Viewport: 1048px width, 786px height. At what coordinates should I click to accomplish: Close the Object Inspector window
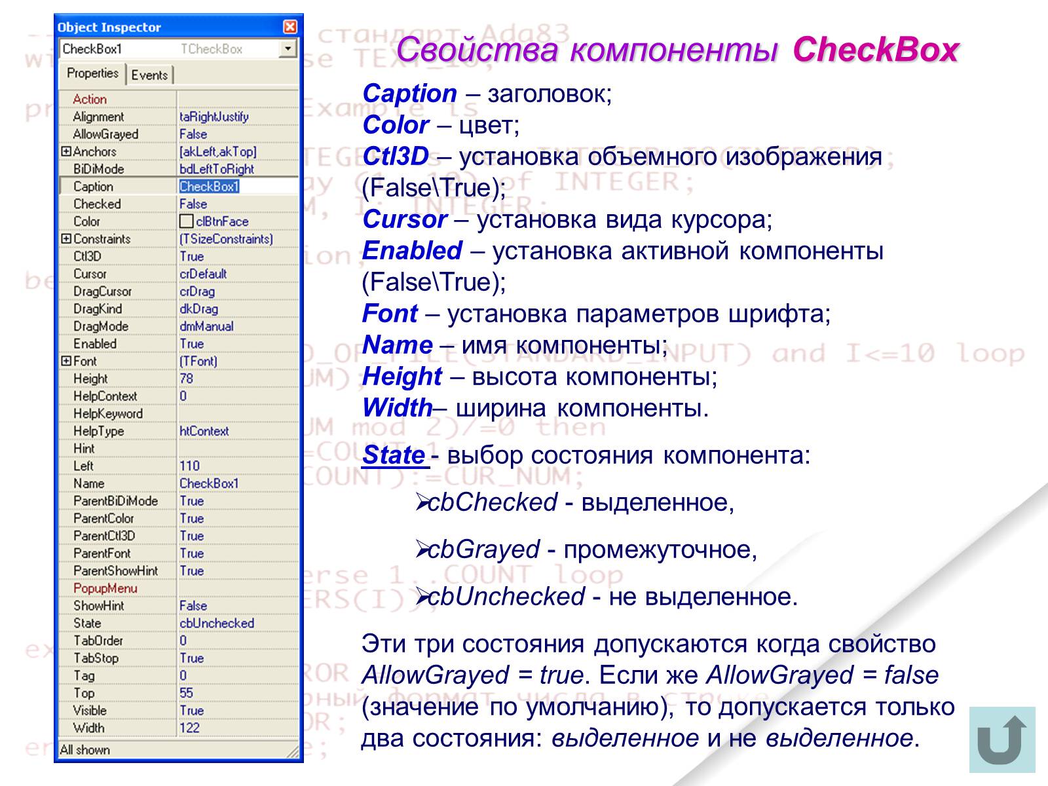point(290,27)
